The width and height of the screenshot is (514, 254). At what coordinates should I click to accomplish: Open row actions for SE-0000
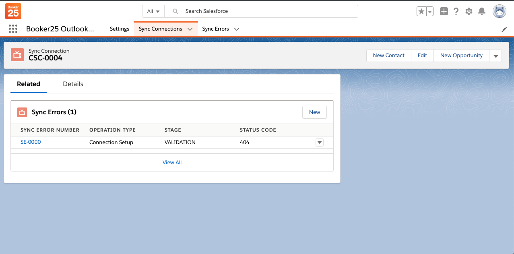point(320,142)
